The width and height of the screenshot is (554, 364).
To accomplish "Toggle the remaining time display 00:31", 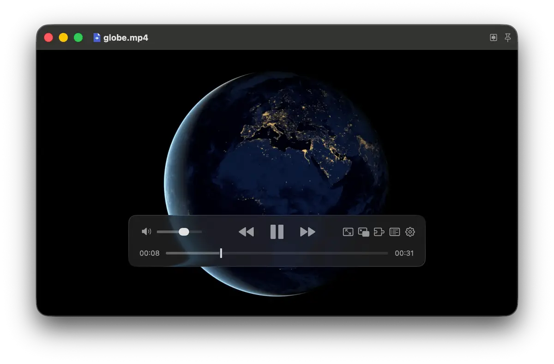I will pos(404,253).
